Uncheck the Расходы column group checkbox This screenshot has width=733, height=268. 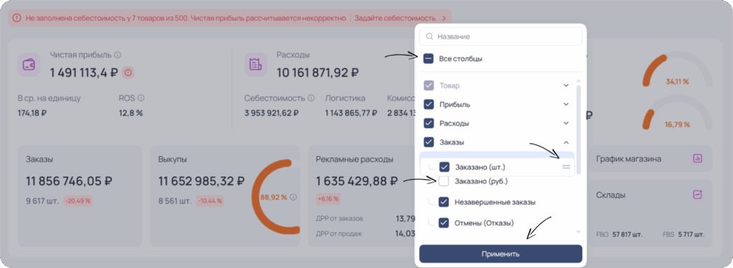click(429, 123)
